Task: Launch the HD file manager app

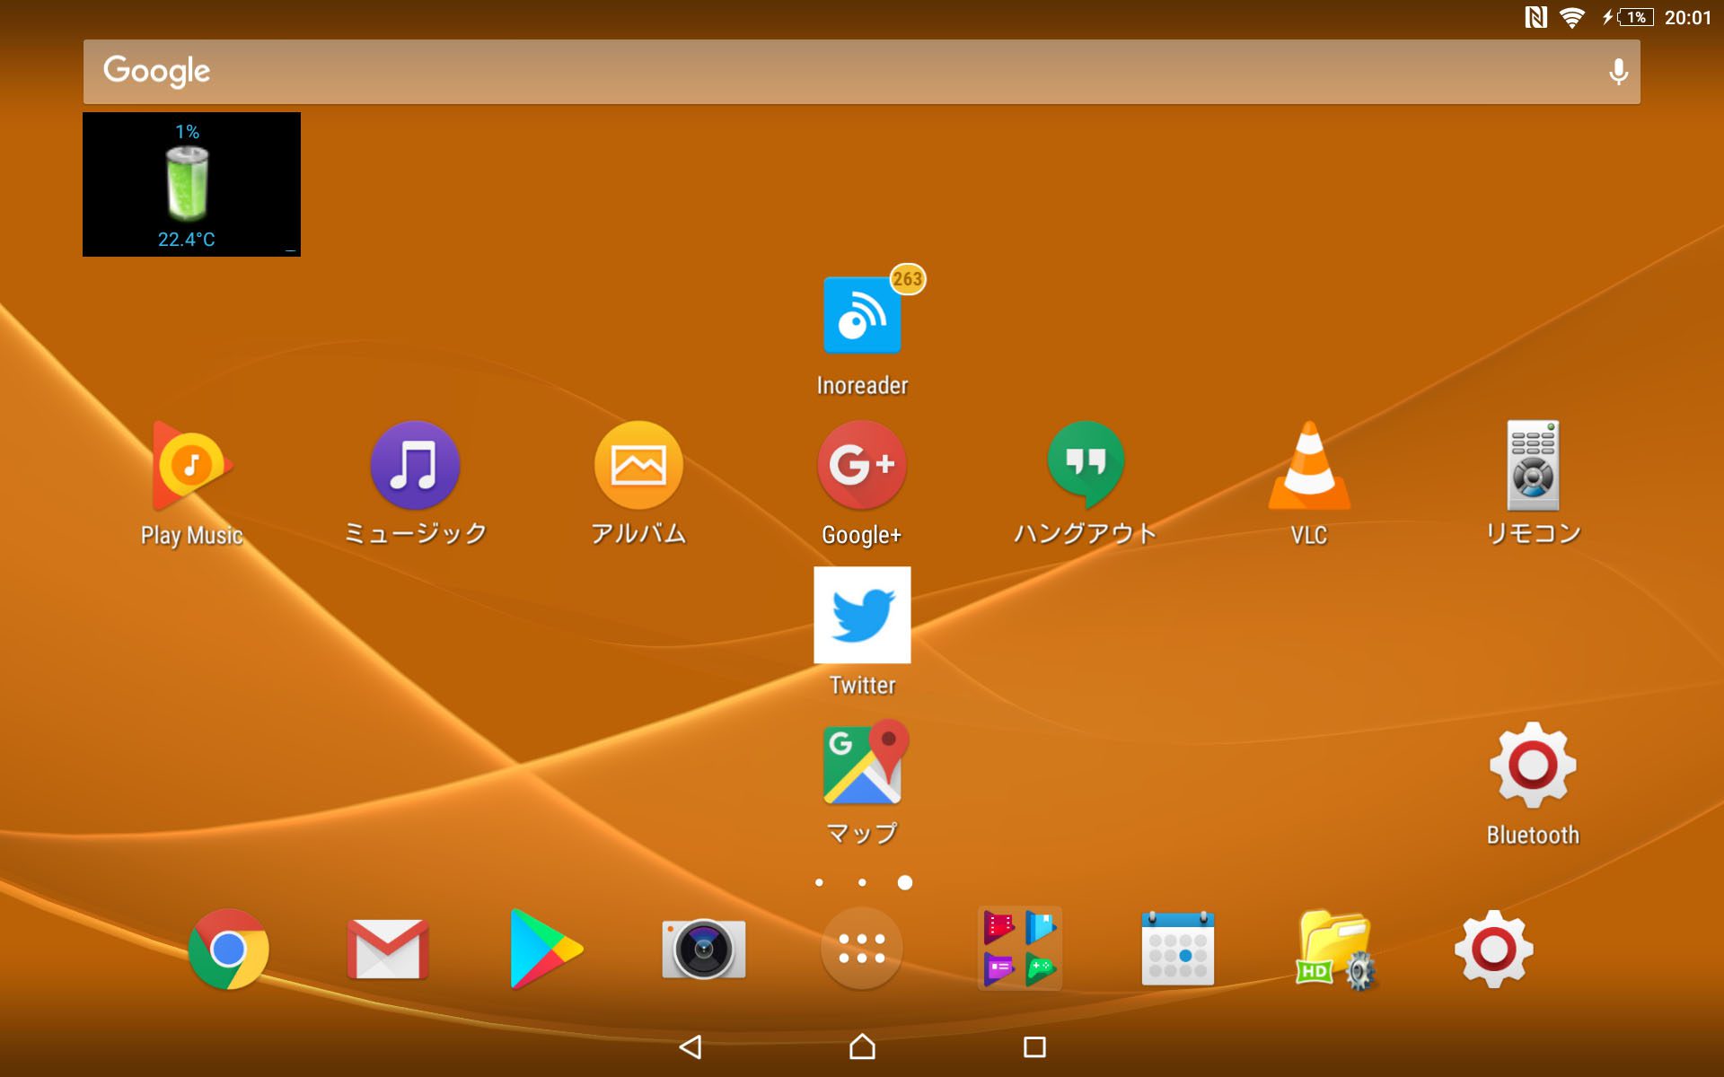Action: click(1336, 950)
